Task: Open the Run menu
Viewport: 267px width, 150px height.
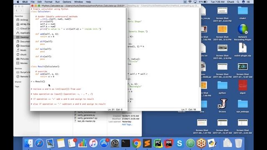Action: (x=58, y=2)
